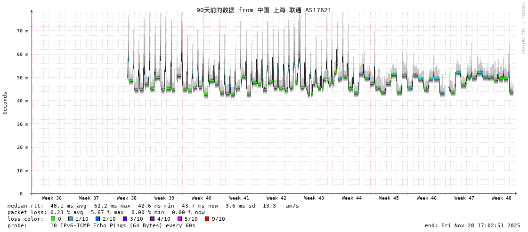Screen dimensions: 528x232
Task: Click the Week 38 label on time axis
Action: coord(127,198)
